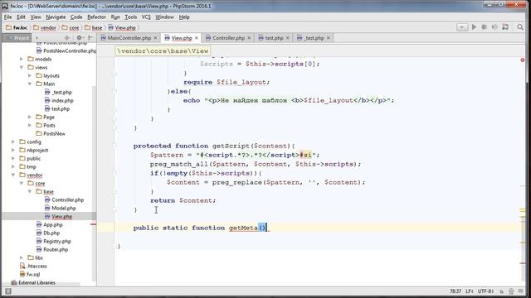Select the fw.sql file
Viewport: 531px width, 298px height.
click(30, 274)
